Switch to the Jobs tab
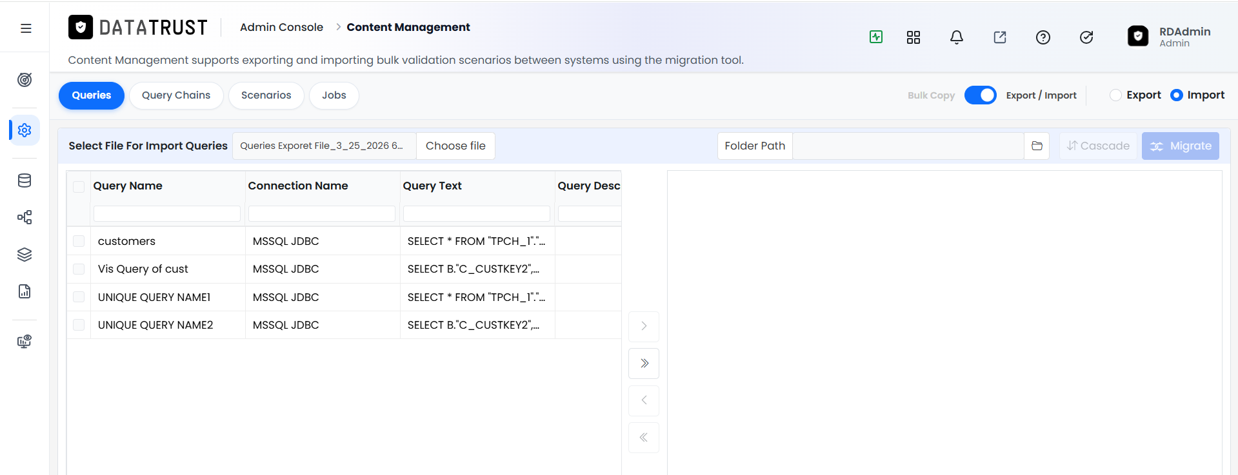This screenshot has height=475, width=1238. coord(334,95)
